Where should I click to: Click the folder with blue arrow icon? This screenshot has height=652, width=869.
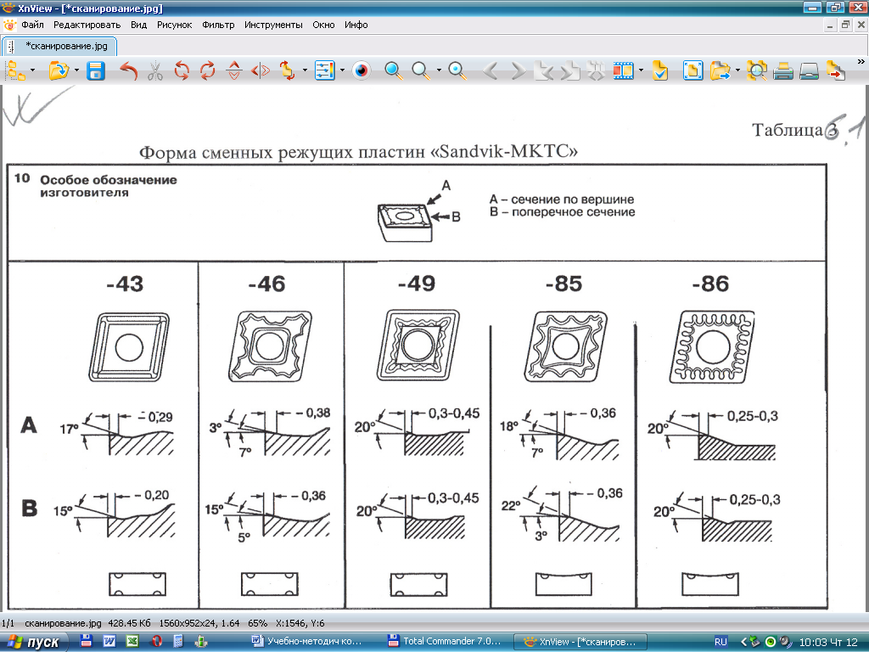click(720, 71)
